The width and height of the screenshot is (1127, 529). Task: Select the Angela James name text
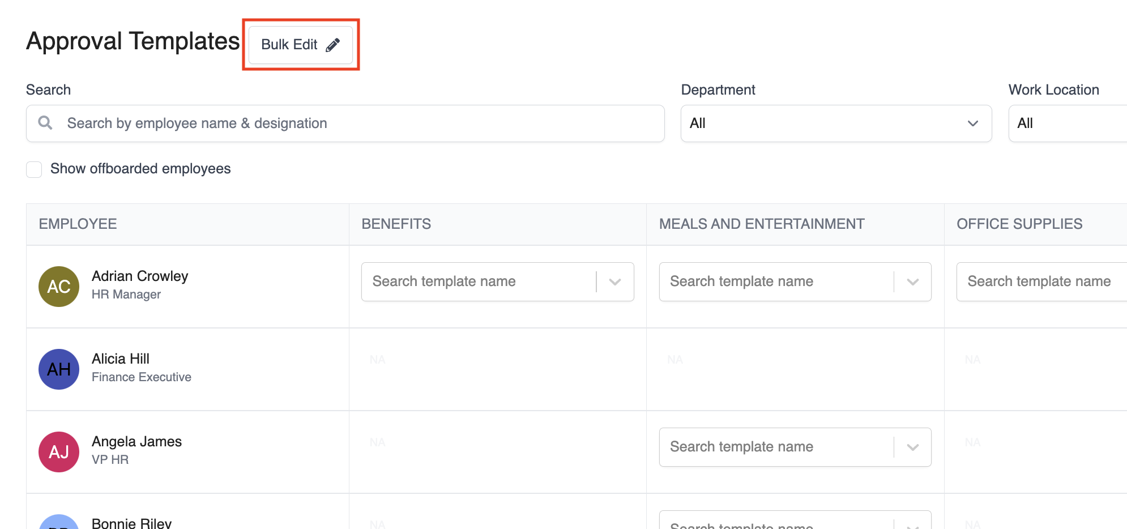136,441
